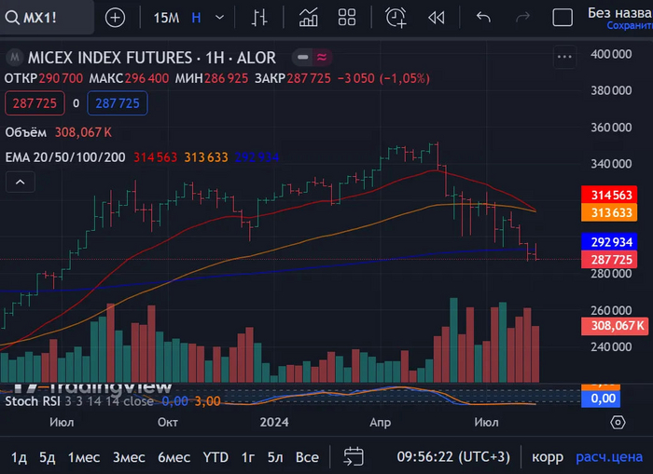Add symbol to compare with plus icon

tap(115, 18)
